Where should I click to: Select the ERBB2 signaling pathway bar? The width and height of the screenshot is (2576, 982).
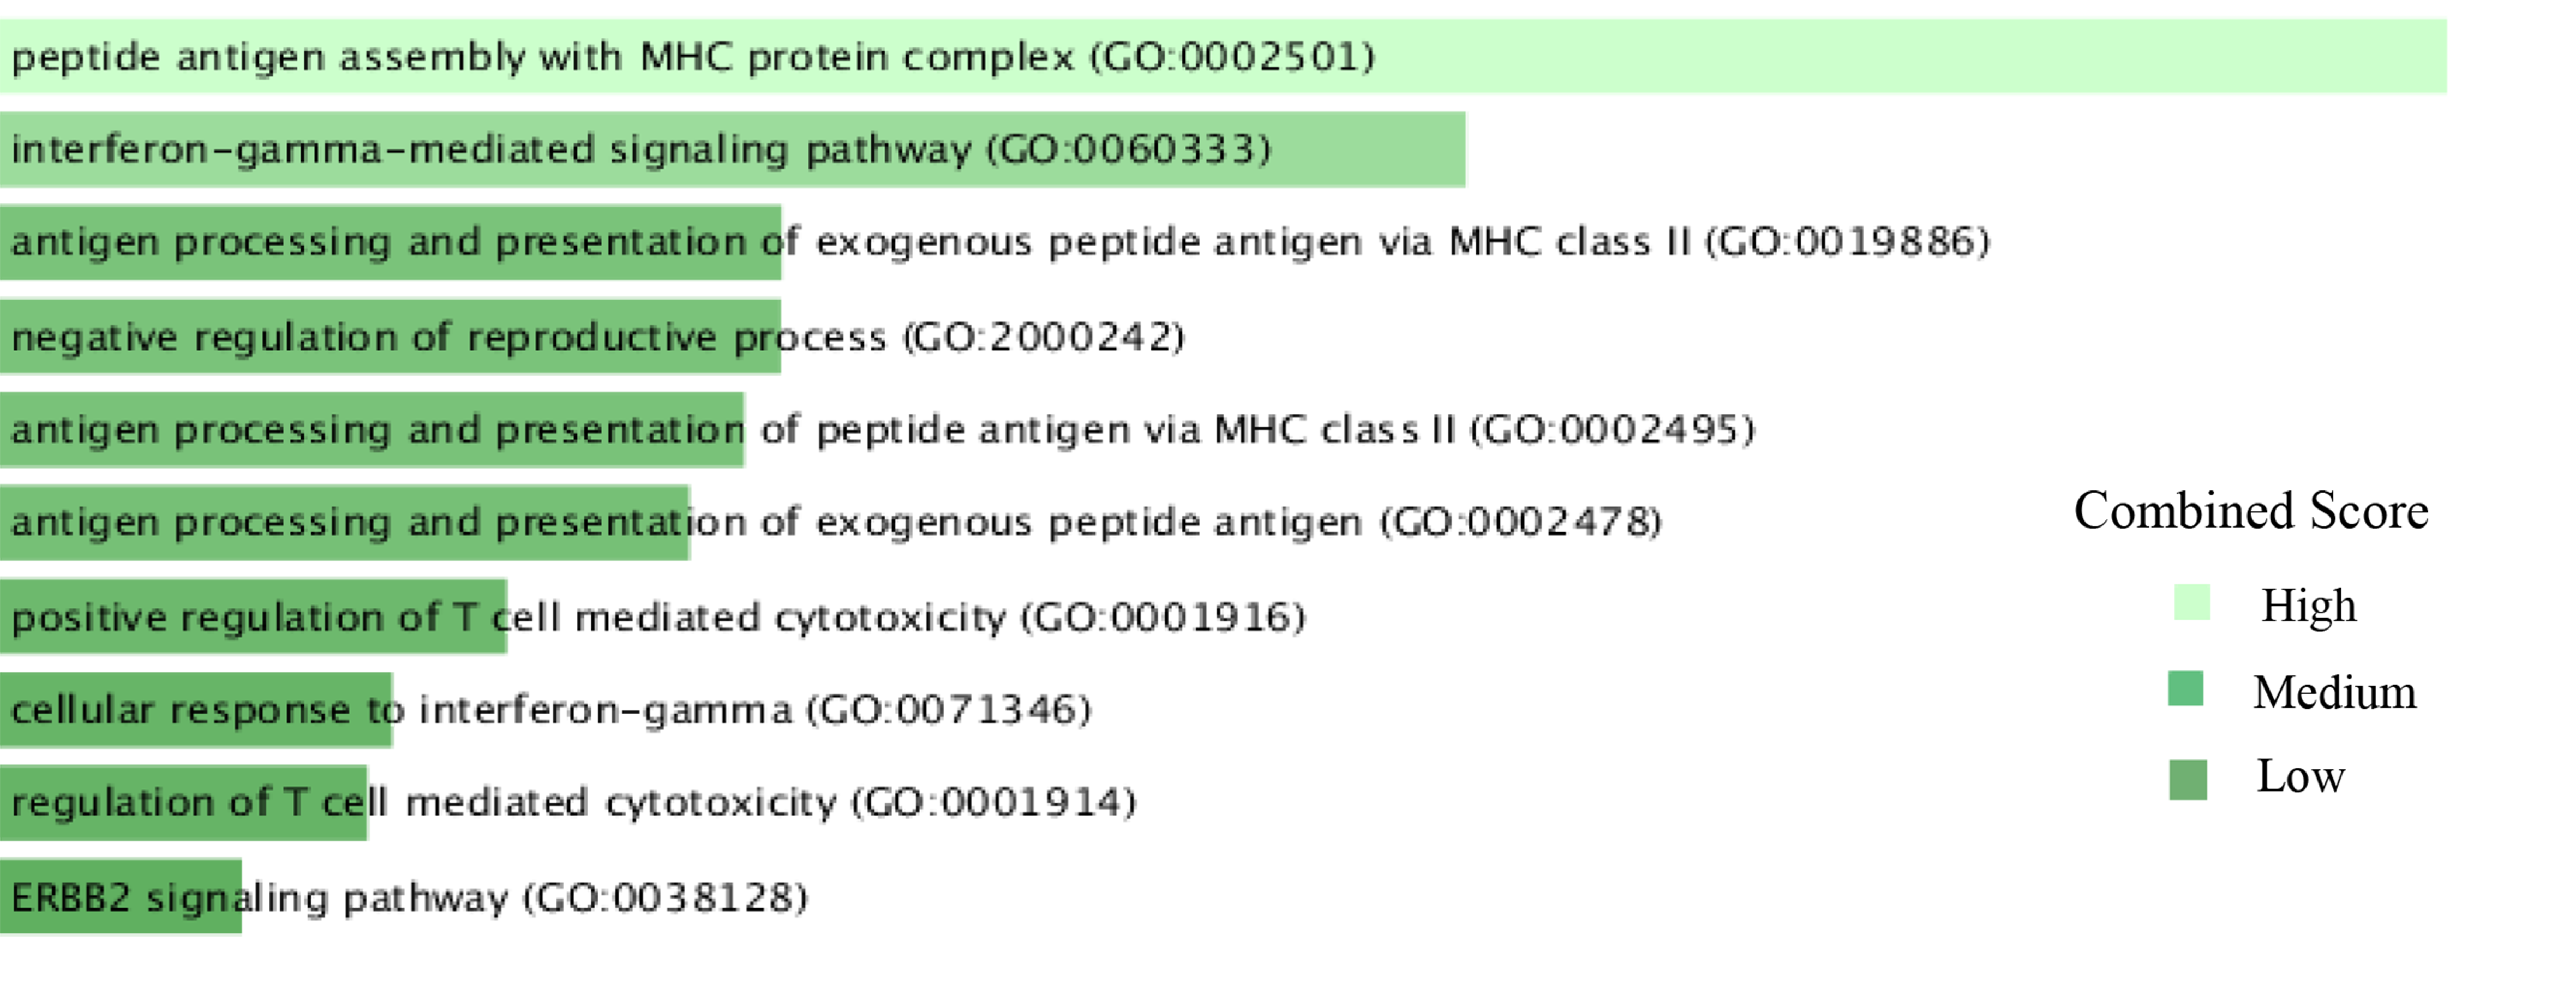click(x=121, y=896)
